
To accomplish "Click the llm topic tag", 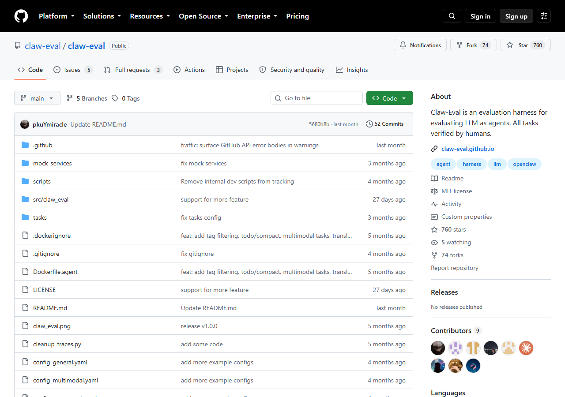I will [x=497, y=164].
